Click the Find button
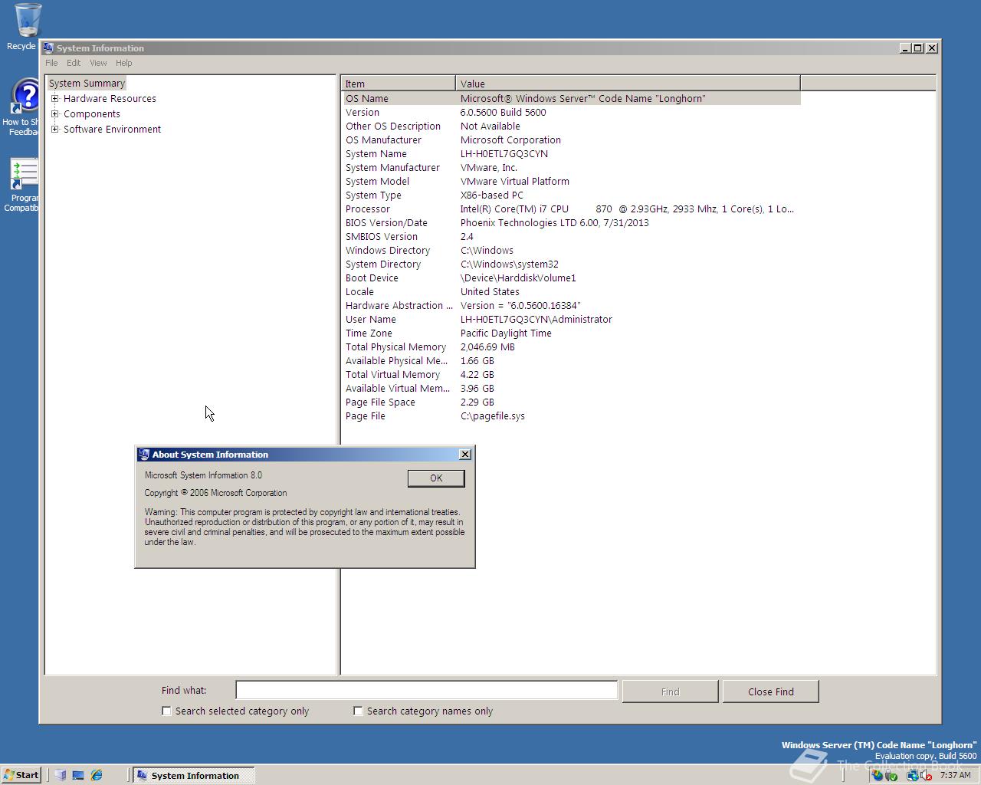The width and height of the screenshot is (981, 785). click(670, 691)
